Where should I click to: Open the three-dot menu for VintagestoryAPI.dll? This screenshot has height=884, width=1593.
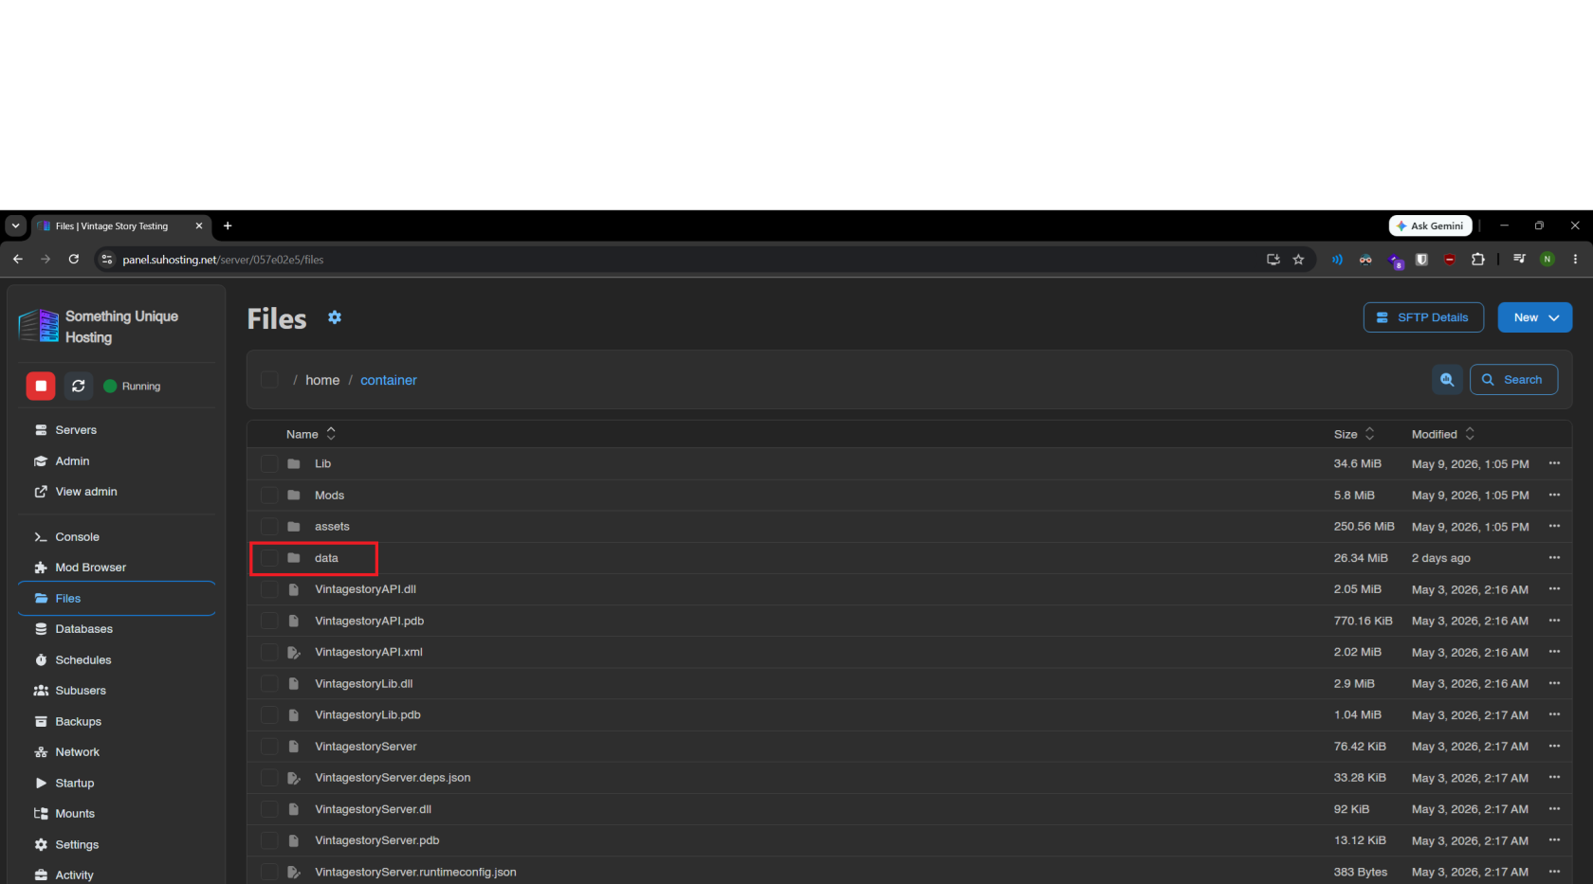(x=1554, y=589)
